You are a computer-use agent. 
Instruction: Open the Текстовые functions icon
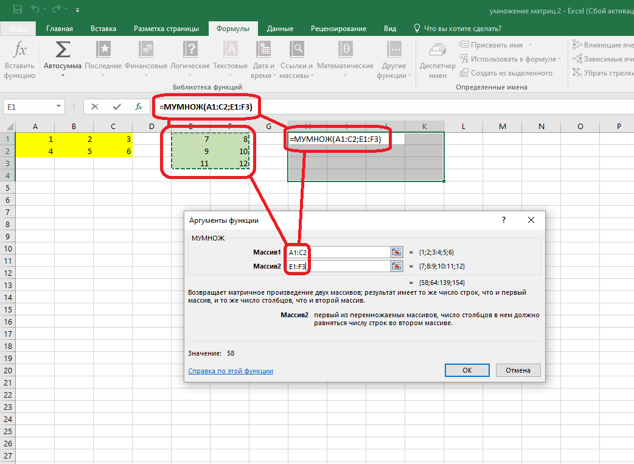point(231,50)
